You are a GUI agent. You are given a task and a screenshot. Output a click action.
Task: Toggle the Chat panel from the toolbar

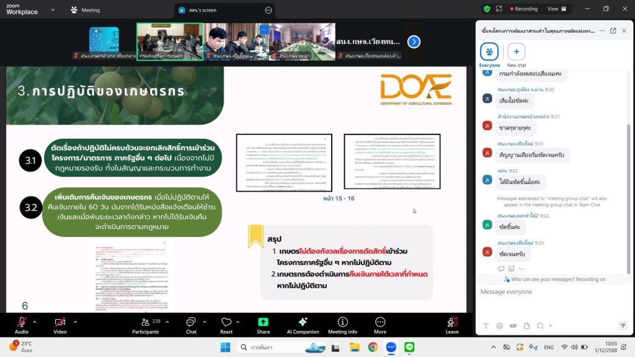[191, 322]
